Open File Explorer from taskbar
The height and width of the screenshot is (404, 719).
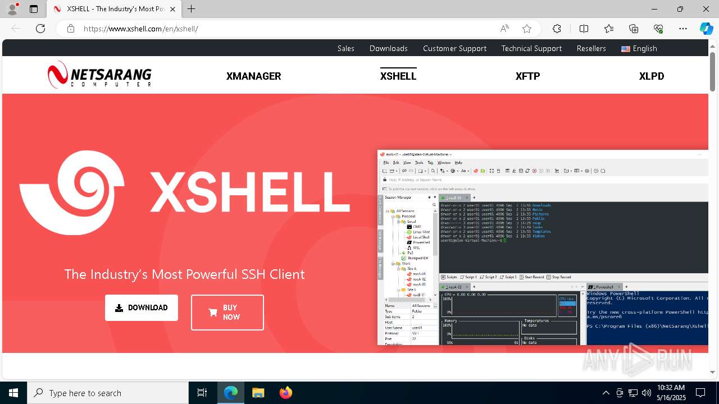(258, 393)
